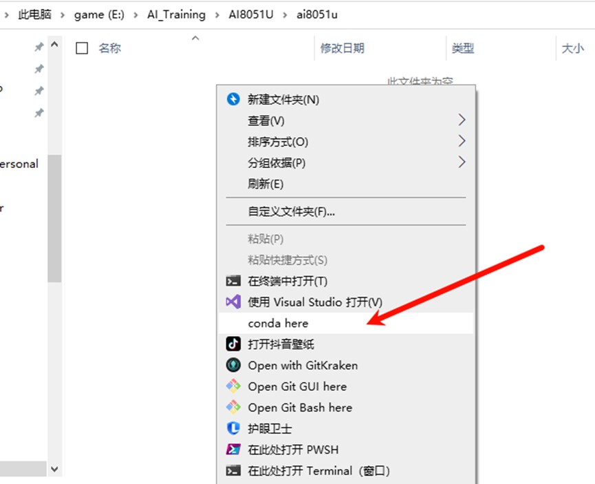This screenshot has width=595, height=484.
Task: Select 在此处打开 Terminal (窗口)
Action: 346,471
